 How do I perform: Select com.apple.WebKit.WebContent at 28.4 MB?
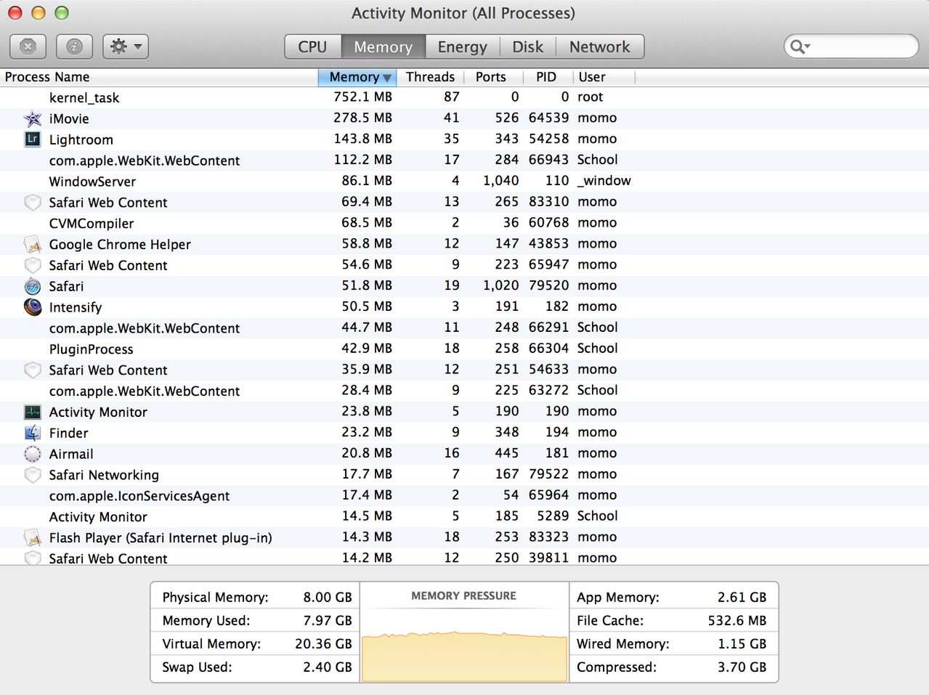464,391
